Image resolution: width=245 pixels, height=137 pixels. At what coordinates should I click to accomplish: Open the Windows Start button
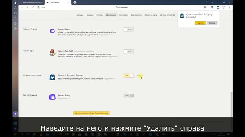15,134
